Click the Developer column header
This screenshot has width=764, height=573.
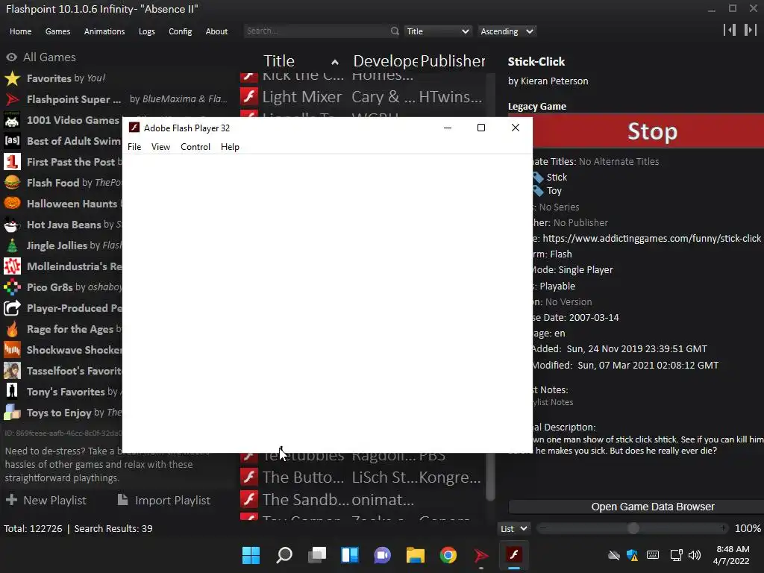[x=386, y=61]
